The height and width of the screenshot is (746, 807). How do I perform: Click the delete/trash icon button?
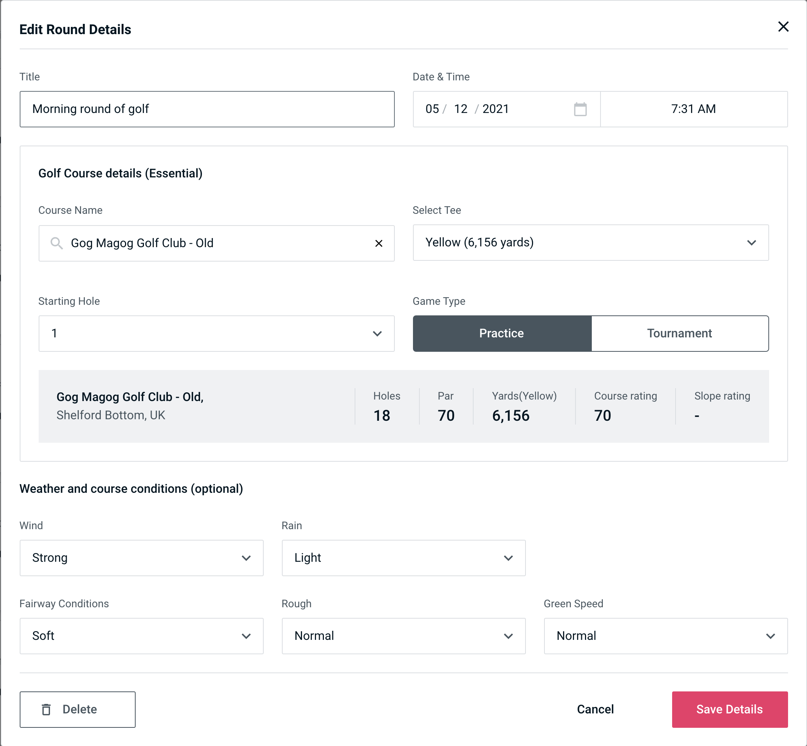(x=47, y=709)
